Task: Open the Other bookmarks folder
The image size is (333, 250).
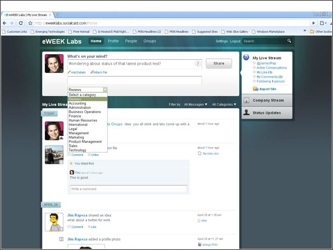Action: (x=322, y=31)
